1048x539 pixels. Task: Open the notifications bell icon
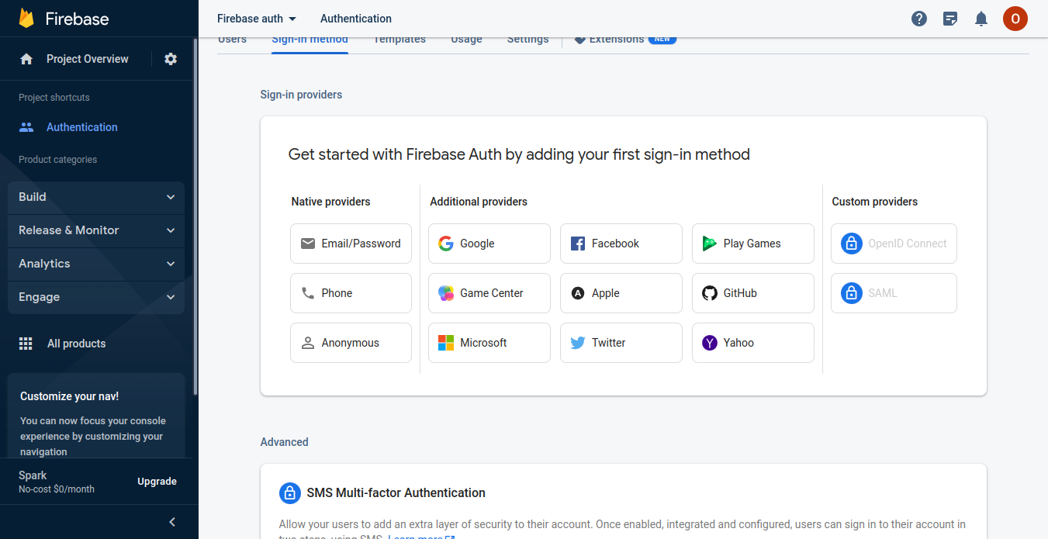pos(981,19)
